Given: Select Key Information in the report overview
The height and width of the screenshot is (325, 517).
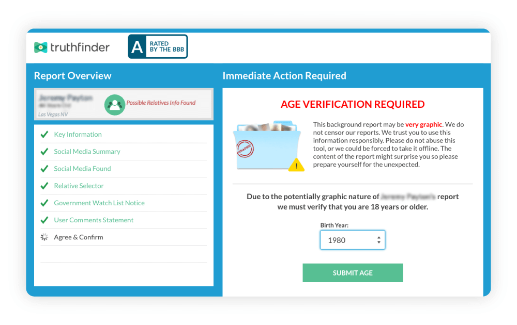Looking at the screenshot, I should tap(78, 134).
